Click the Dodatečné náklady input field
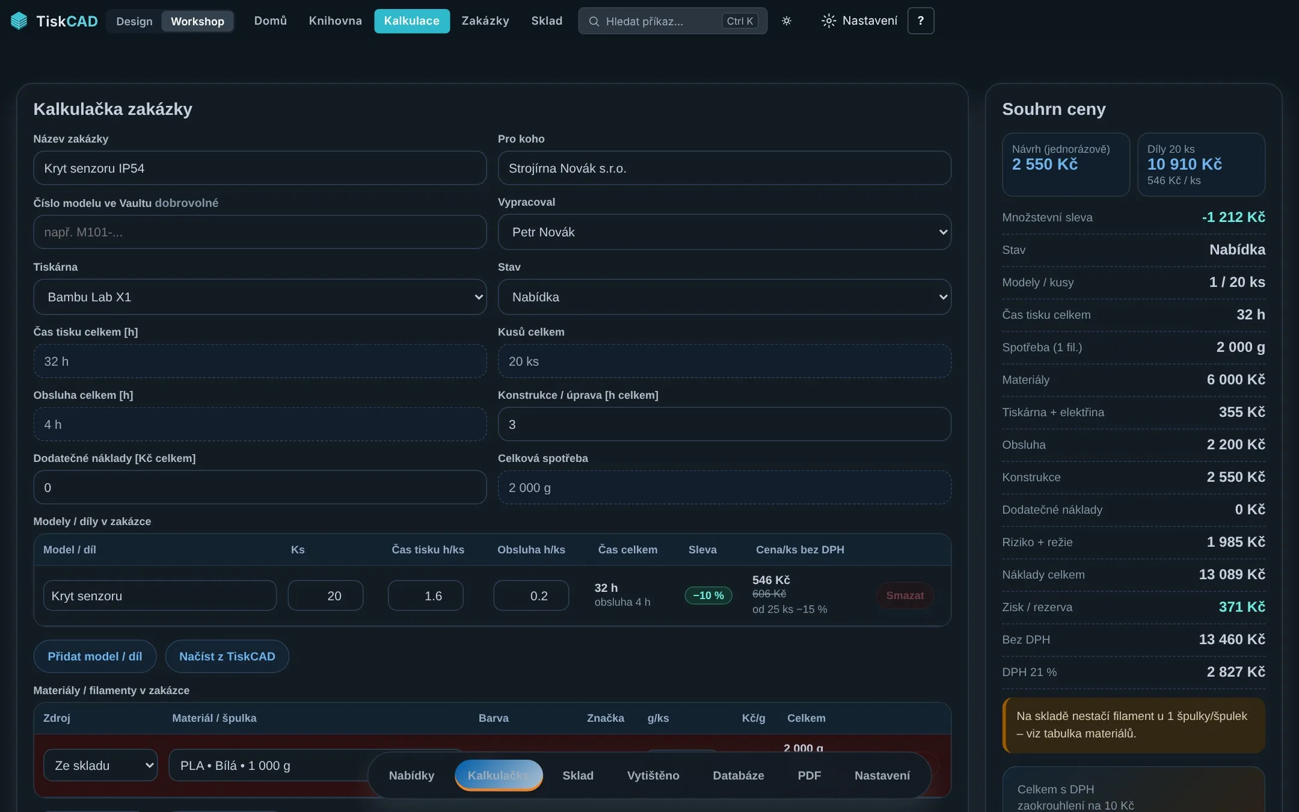 (260, 487)
